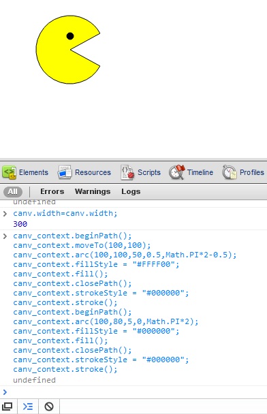Open the Timeline panel icon

click(x=176, y=172)
